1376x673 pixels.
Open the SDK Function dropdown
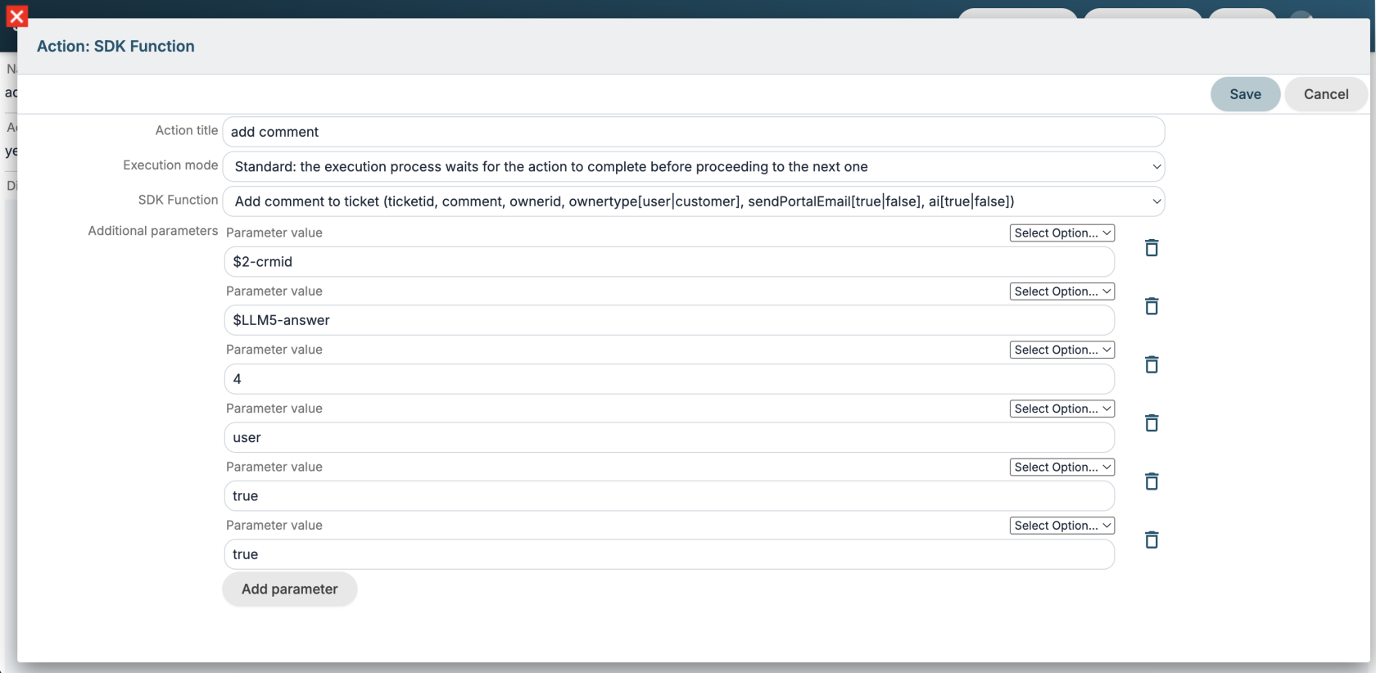tap(694, 201)
